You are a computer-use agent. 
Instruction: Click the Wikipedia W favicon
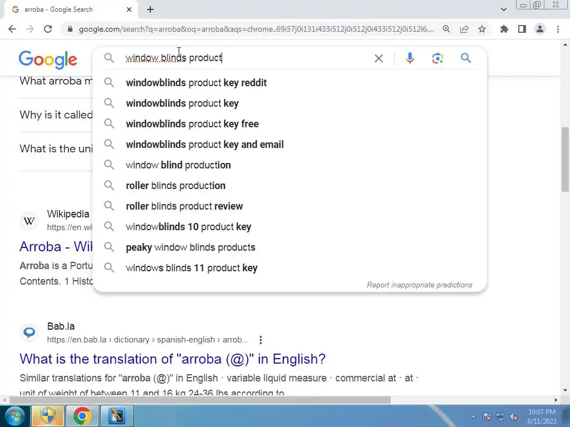point(30,221)
